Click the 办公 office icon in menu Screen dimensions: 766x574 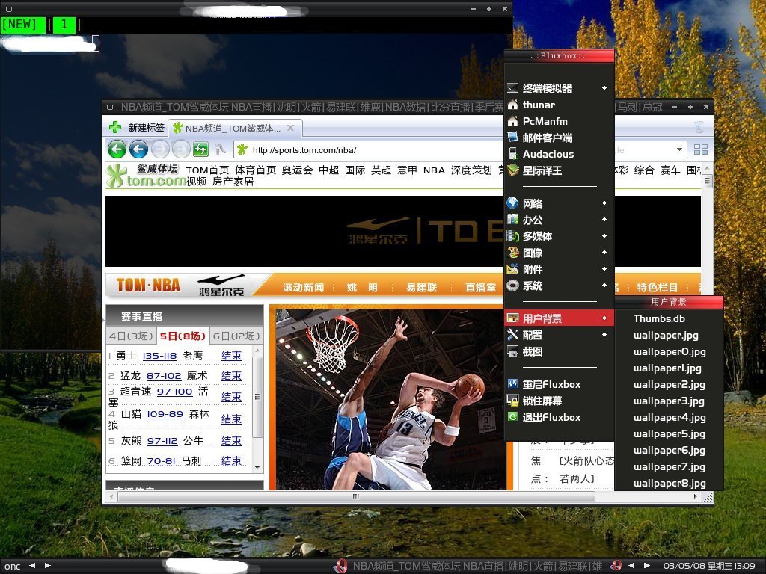(x=512, y=220)
